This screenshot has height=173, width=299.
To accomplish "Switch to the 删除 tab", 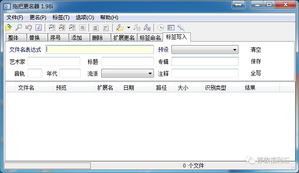I will pos(100,38).
